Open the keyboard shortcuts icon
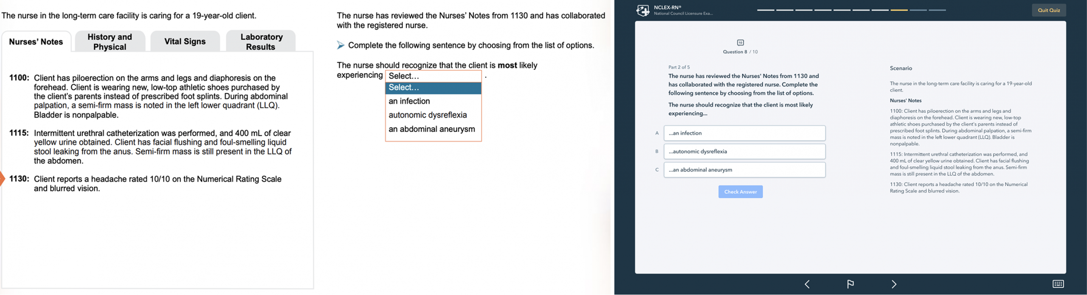The image size is (1087, 295). click(x=1058, y=284)
